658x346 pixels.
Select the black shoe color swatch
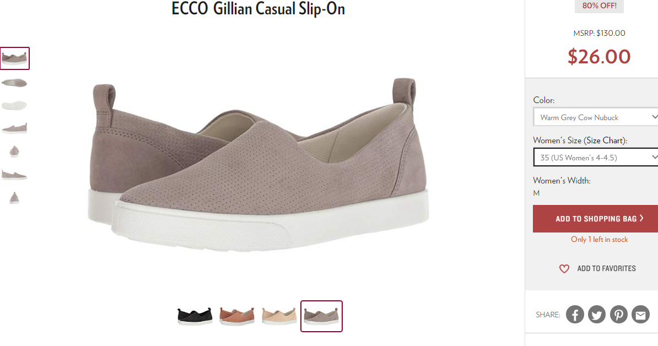click(195, 316)
